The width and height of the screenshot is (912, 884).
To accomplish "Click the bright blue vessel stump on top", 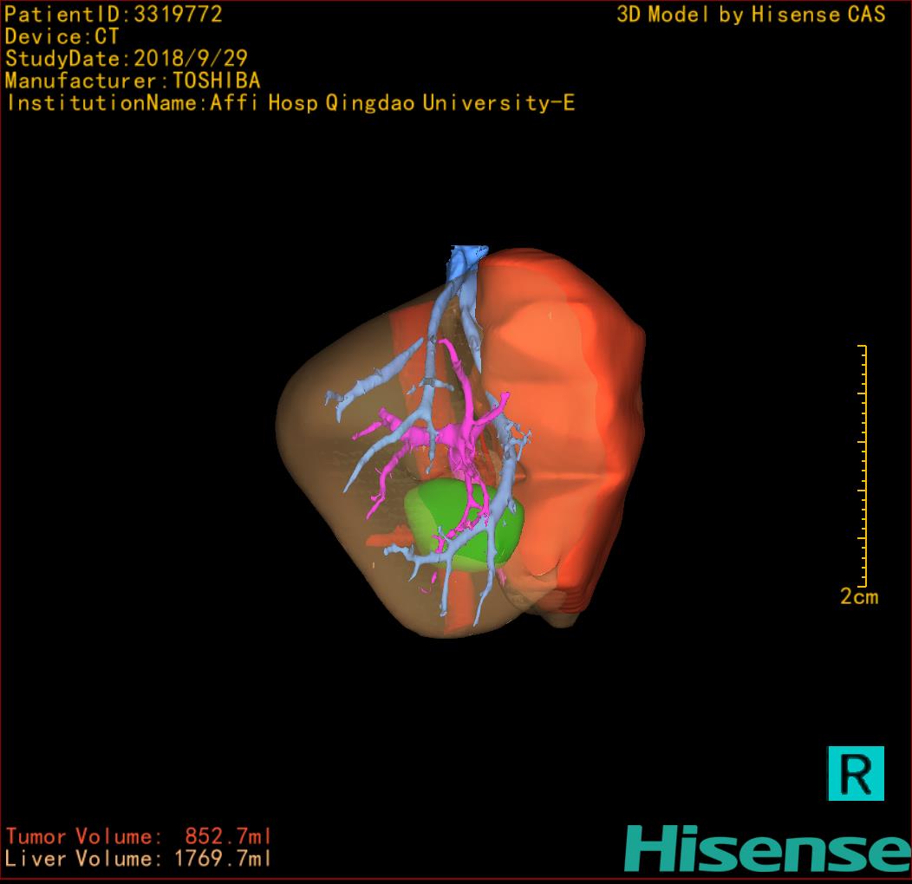I will 469,256.
